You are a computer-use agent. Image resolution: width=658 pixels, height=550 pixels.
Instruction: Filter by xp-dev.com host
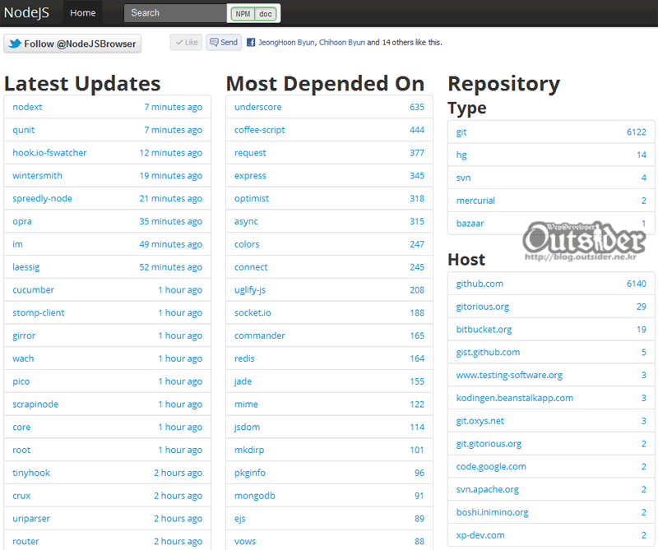click(480, 535)
